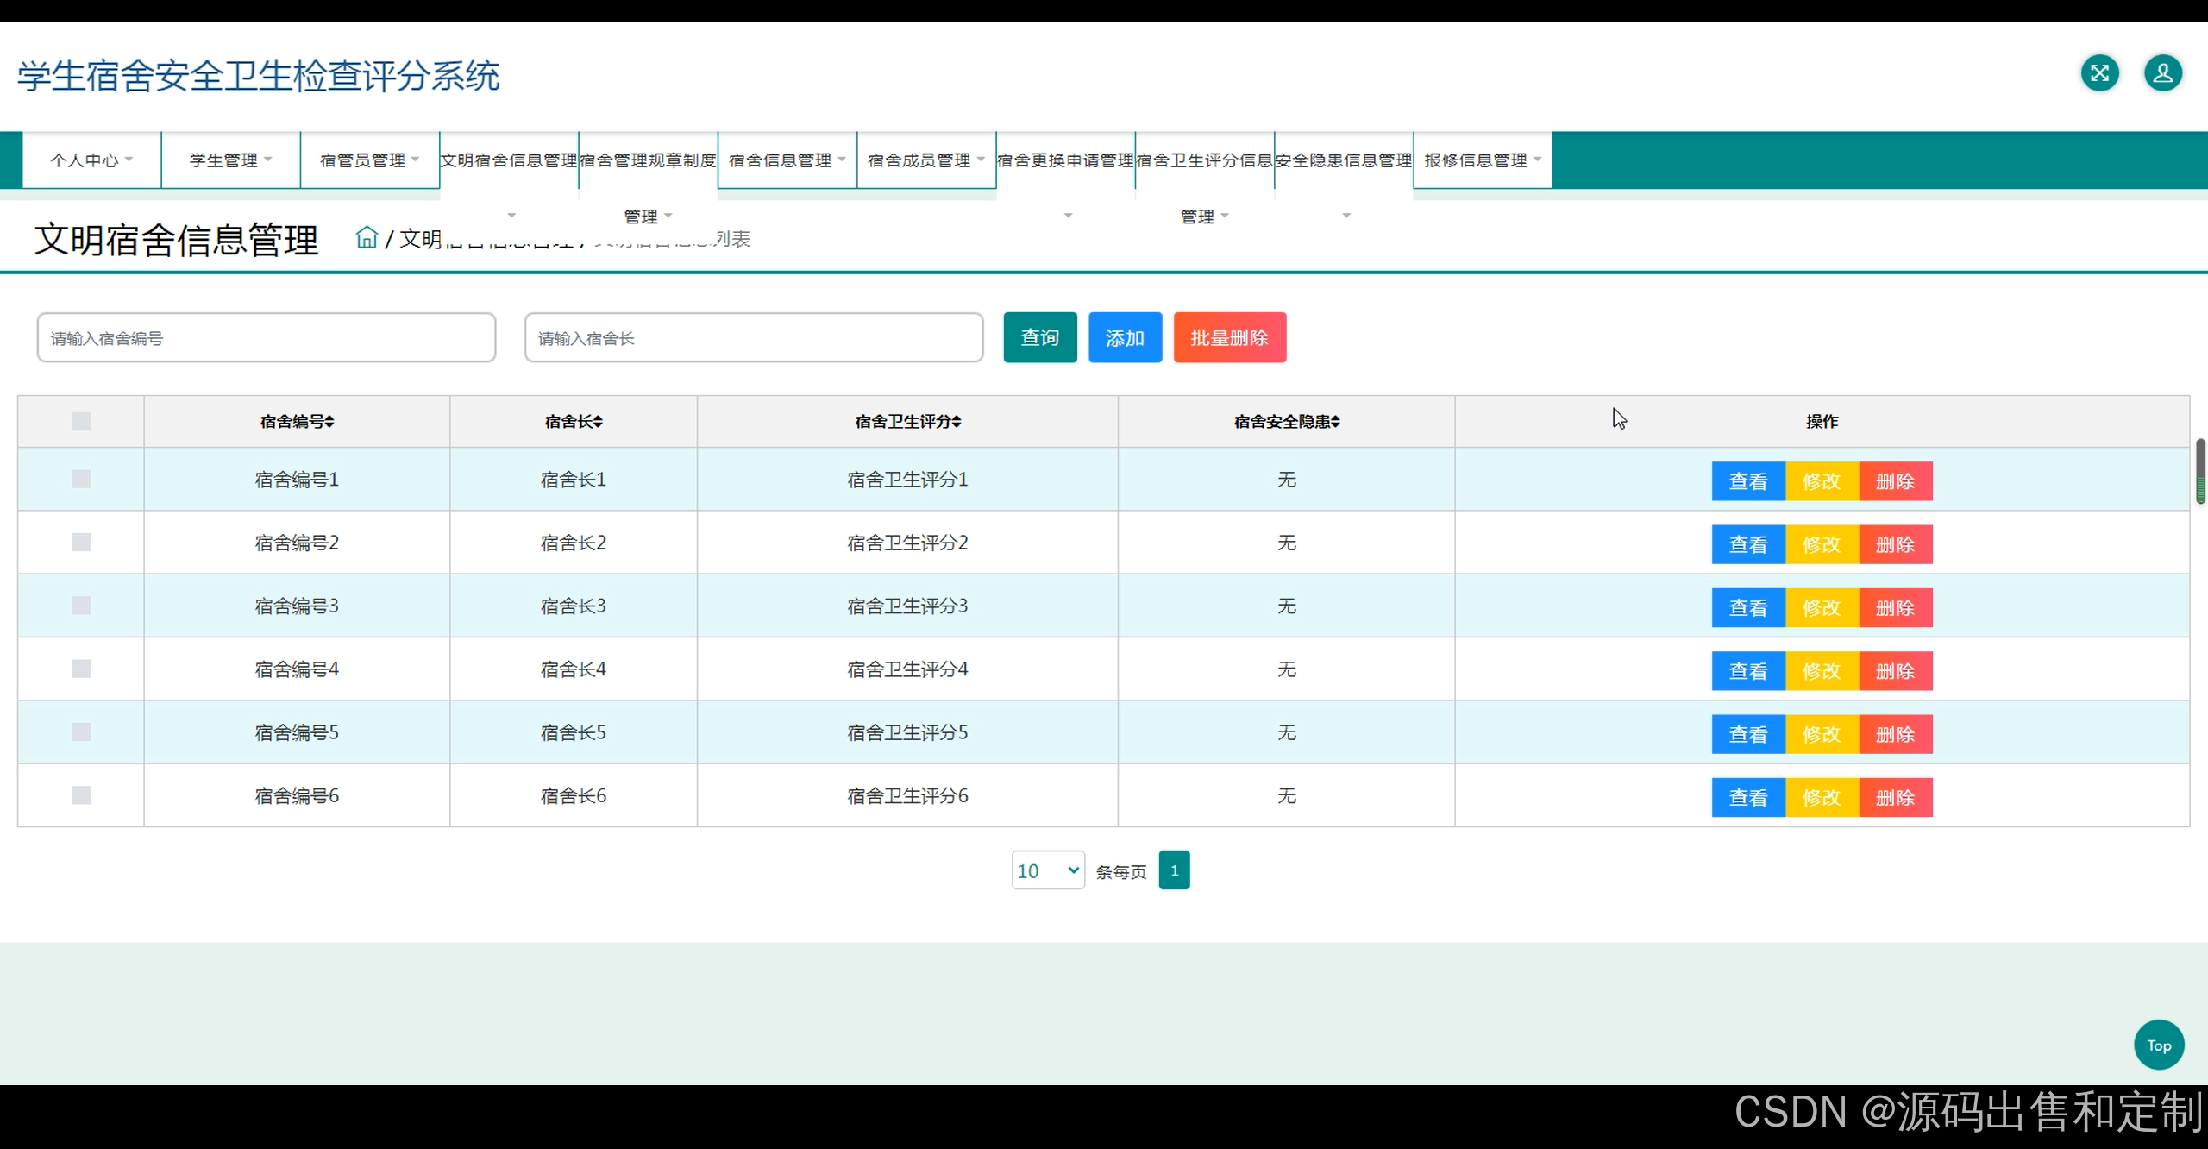This screenshot has height=1149, width=2208.
Task: Sort by 宿舍安全隐患 column arrows
Action: click(x=1335, y=422)
